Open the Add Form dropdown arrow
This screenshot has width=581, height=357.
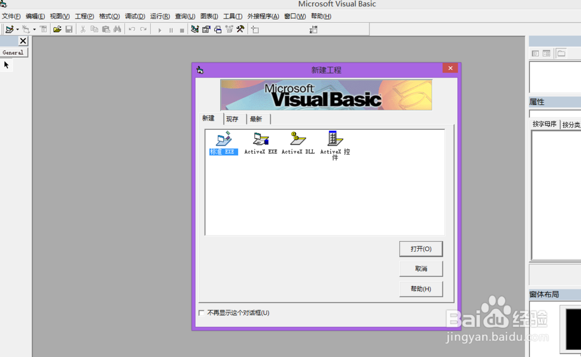pyautogui.click(x=34, y=30)
